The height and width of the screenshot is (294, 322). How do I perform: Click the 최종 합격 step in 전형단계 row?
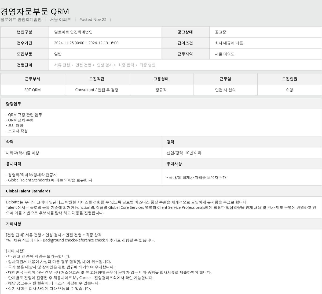click(126, 65)
